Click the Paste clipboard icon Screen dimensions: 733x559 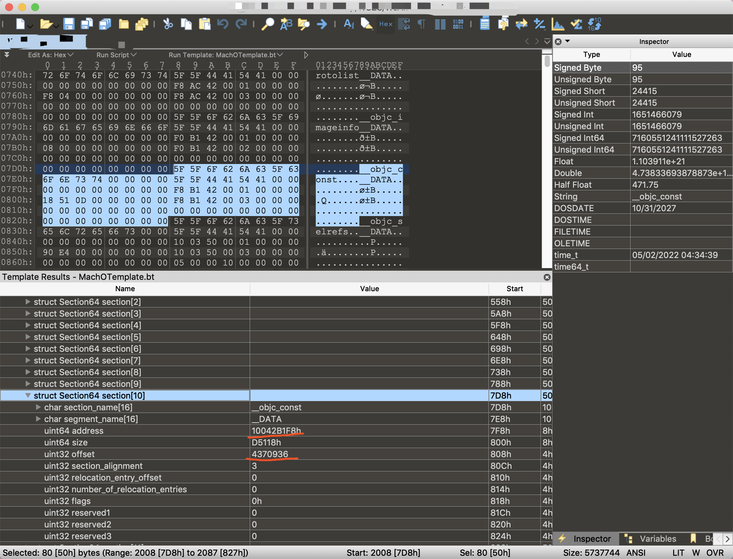click(x=205, y=24)
